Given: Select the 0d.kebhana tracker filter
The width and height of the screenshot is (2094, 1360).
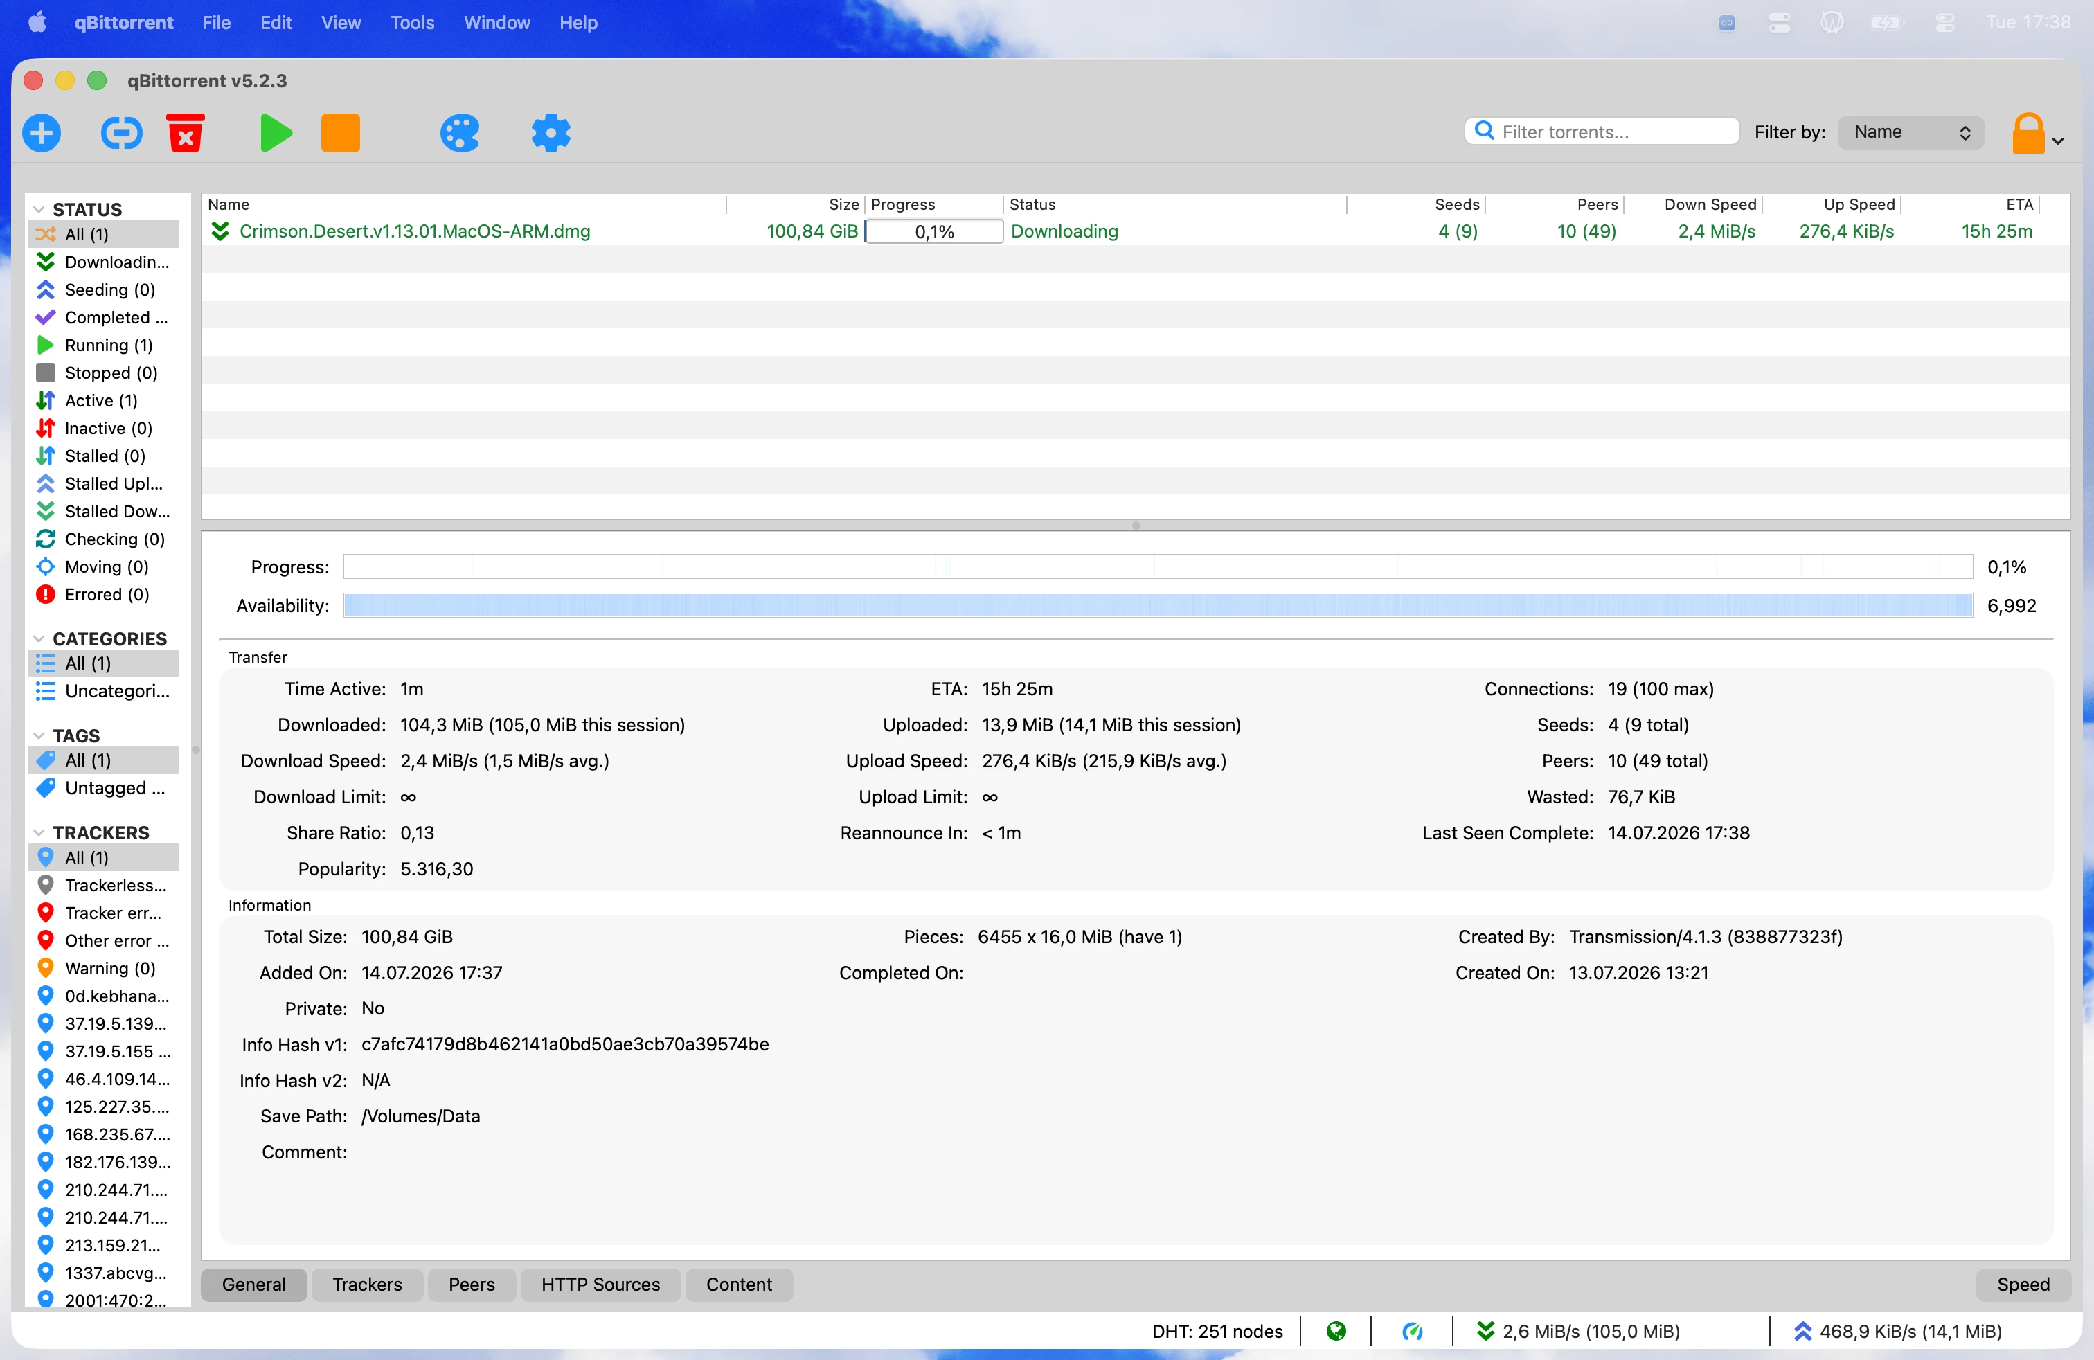Looking at the screenshot, I should click(104, 996).
